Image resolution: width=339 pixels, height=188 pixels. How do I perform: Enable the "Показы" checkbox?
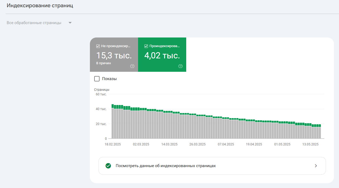coord(97,78)
